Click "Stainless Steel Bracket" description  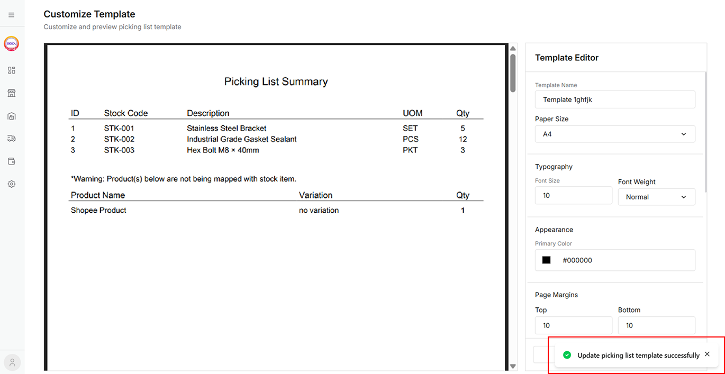pyautogui.click(x=226, y=128)
